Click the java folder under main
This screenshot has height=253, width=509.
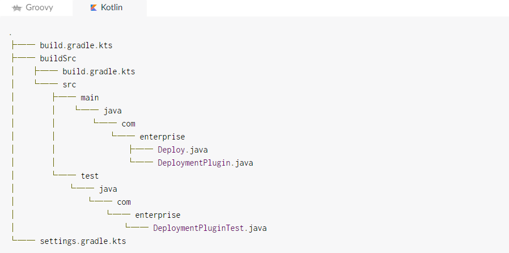[112, 111]
